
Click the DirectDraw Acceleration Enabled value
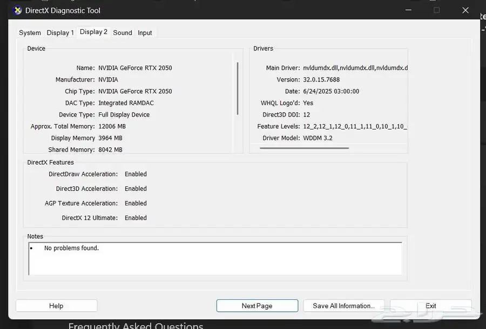(x=136, y=174)
